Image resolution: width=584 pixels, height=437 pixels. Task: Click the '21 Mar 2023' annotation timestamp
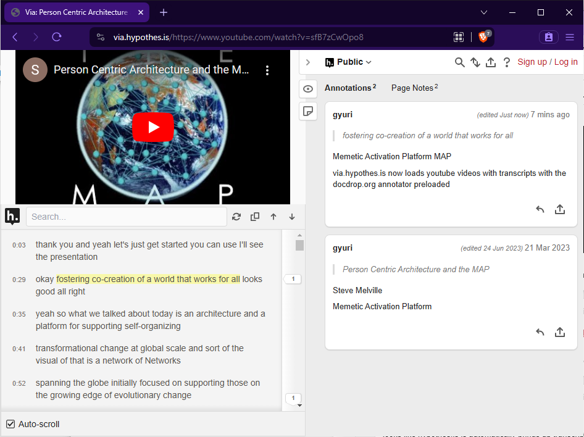pos(547,248)
